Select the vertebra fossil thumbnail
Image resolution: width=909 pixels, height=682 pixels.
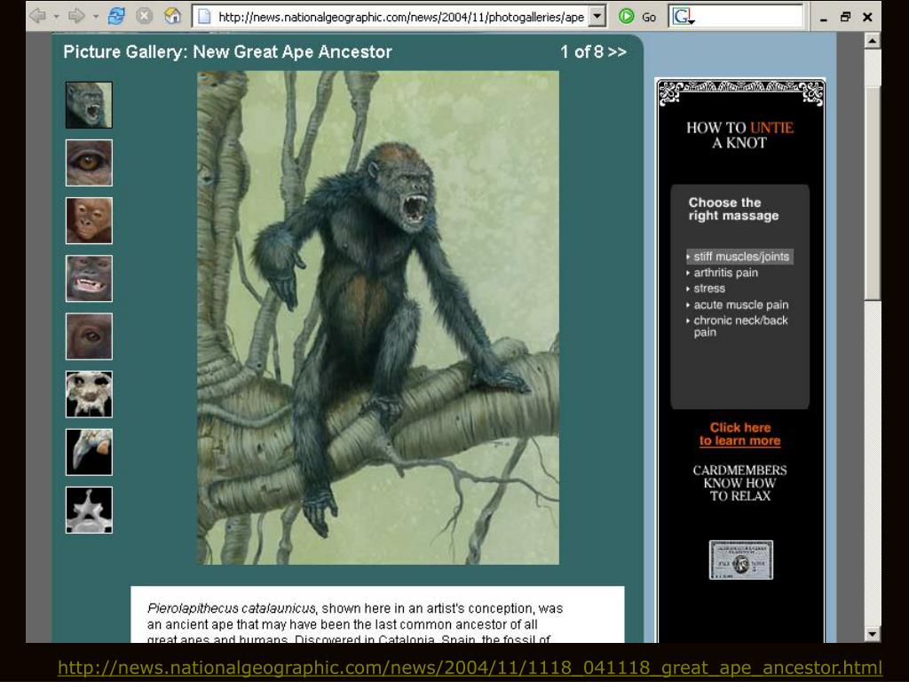tap(89, 511)
